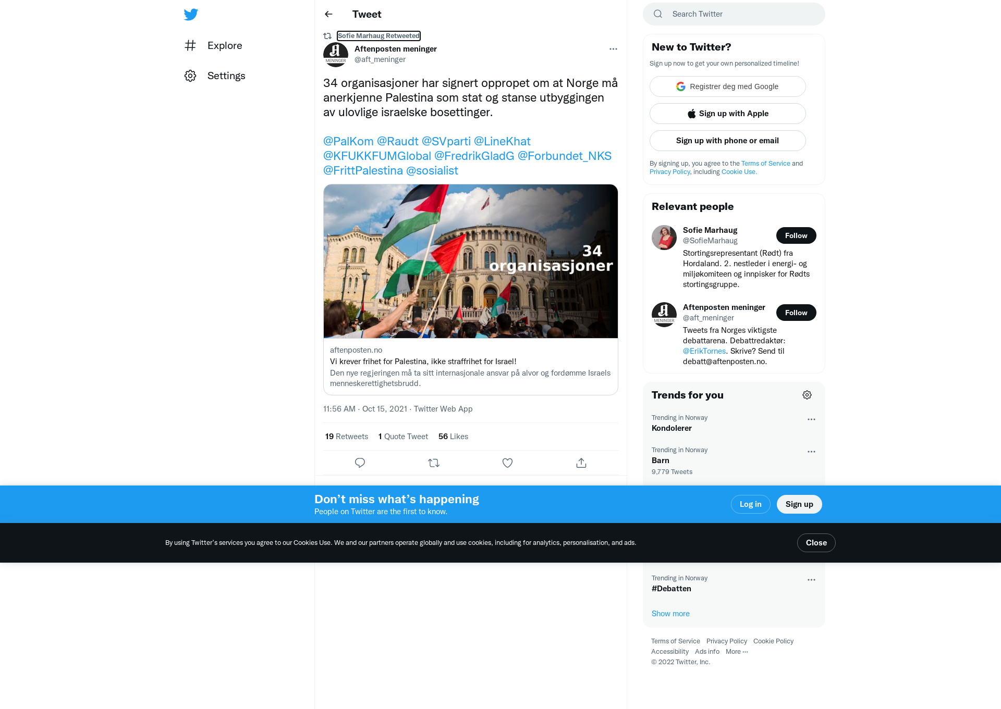
Task: Open the tweet's three-dot more menu
Action: tap(613, 49)
